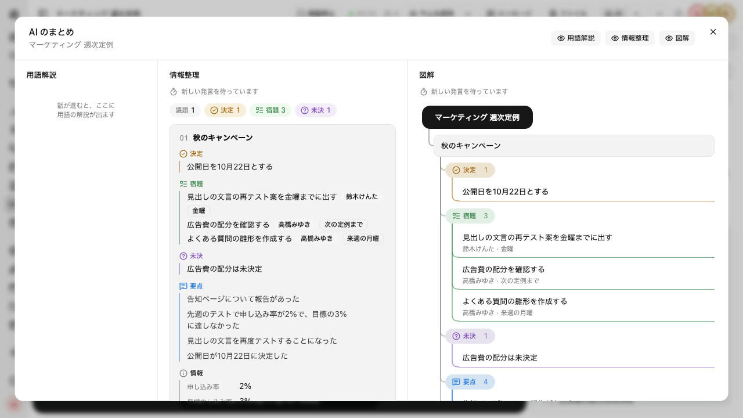The width and height of the screenshot is (743, 418).
Task: Click the checklist icon of the 宿題 heading in card 01
Action: 183,184
